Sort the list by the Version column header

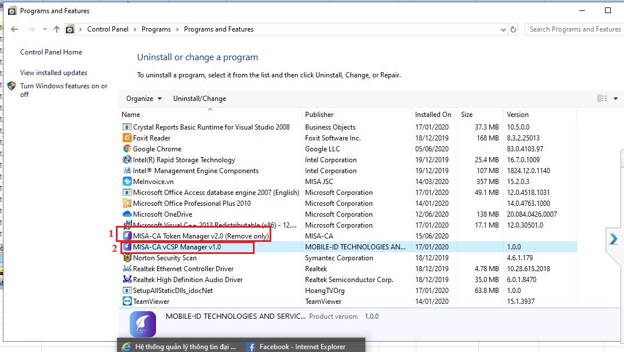pos(540,115)
